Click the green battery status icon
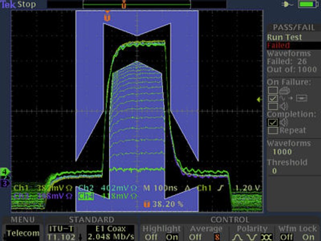 307,4
